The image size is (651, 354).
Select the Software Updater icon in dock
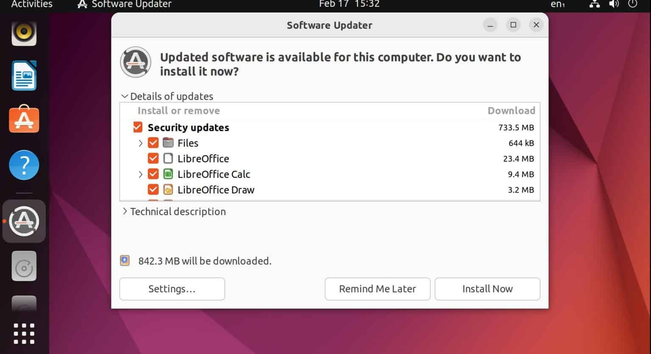pyautogui.click(x=24, y=221)
